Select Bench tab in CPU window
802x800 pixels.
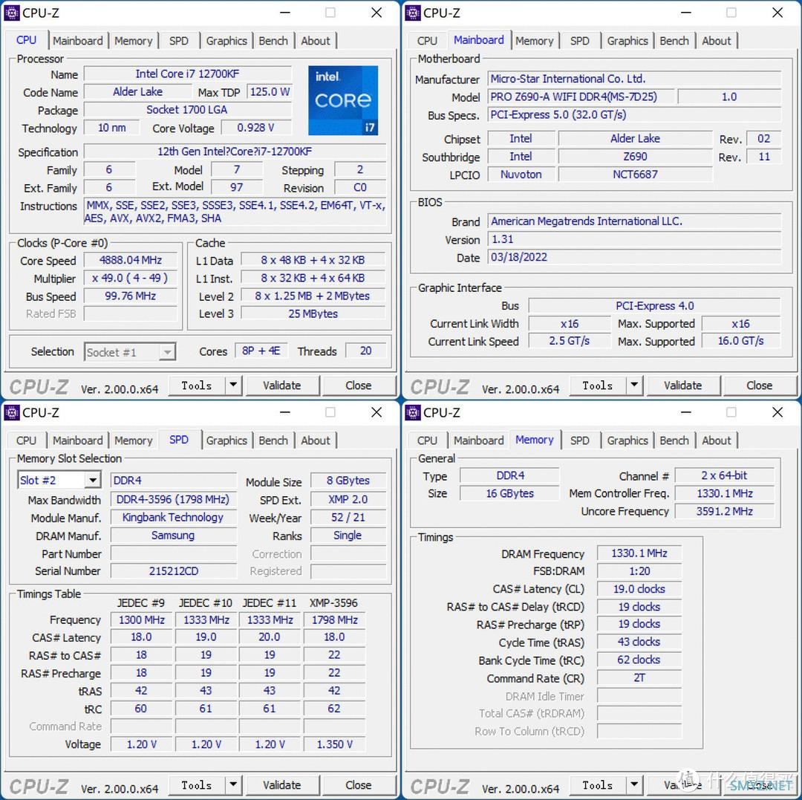(273, 41)
